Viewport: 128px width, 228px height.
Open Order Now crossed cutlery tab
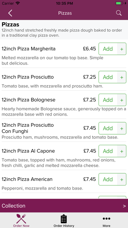click(x=21, y=220)
